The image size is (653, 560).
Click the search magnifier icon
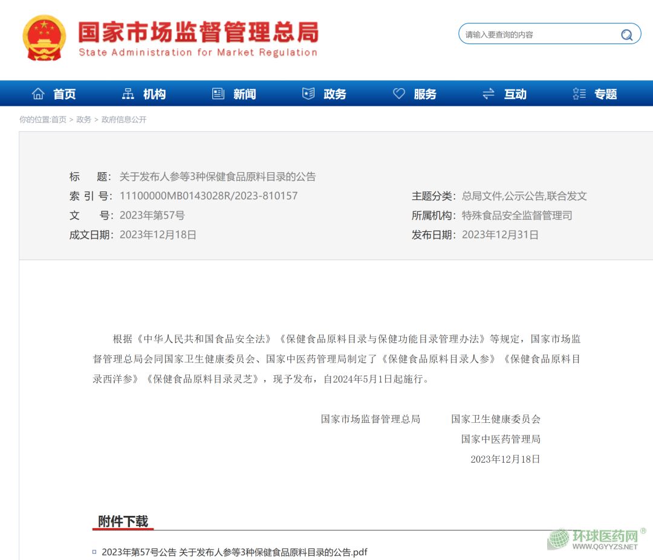[x=626, y=34]
